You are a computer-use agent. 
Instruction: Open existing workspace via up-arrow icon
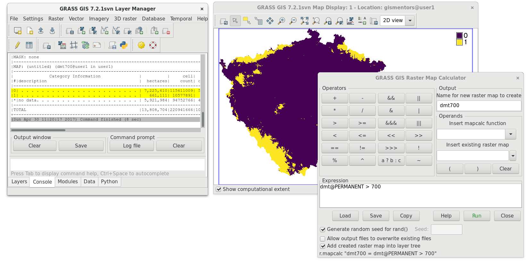[x=41, y=31]
